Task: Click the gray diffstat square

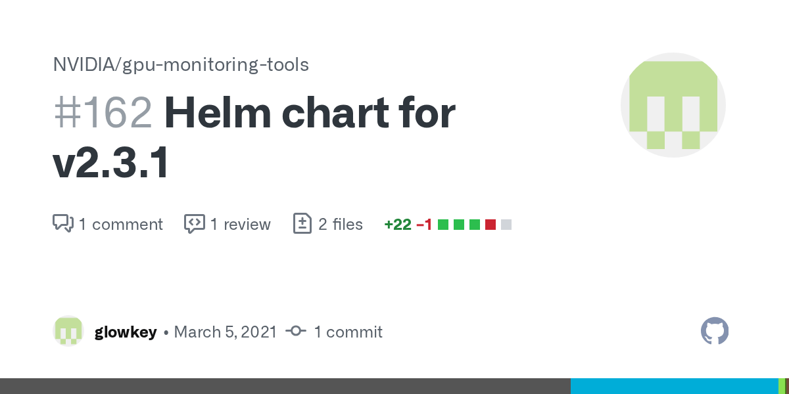Action: tap(506, 225)
